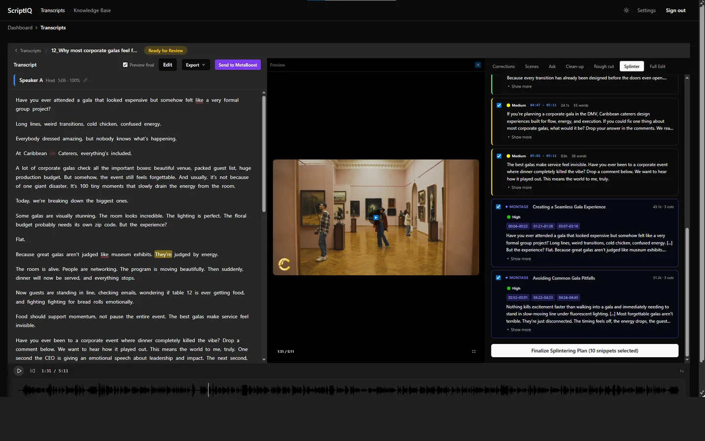Viewport: 705px width, 441px height.
Task: Uncheck the Medium 05:02 – 05:11 snippet
Action: coord(499,156)
